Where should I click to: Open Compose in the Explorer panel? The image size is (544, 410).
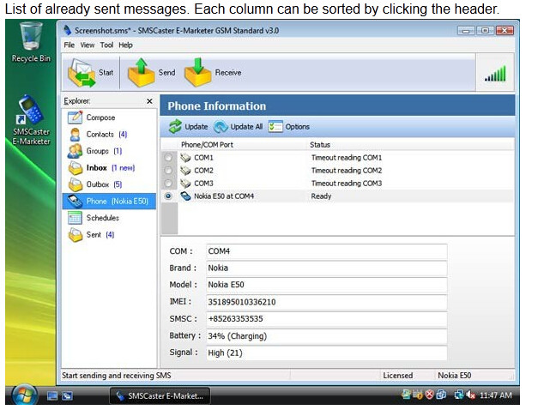click(x=100, y=118)
